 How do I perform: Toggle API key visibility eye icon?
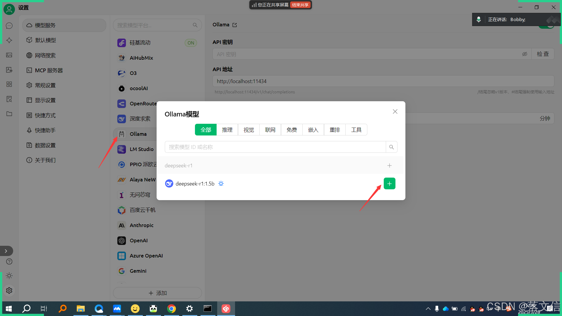pos(525,54)
